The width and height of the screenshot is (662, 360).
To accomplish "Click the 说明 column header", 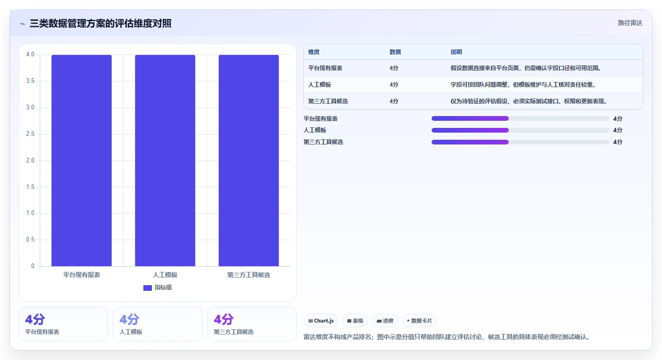I will coord(456,52).
